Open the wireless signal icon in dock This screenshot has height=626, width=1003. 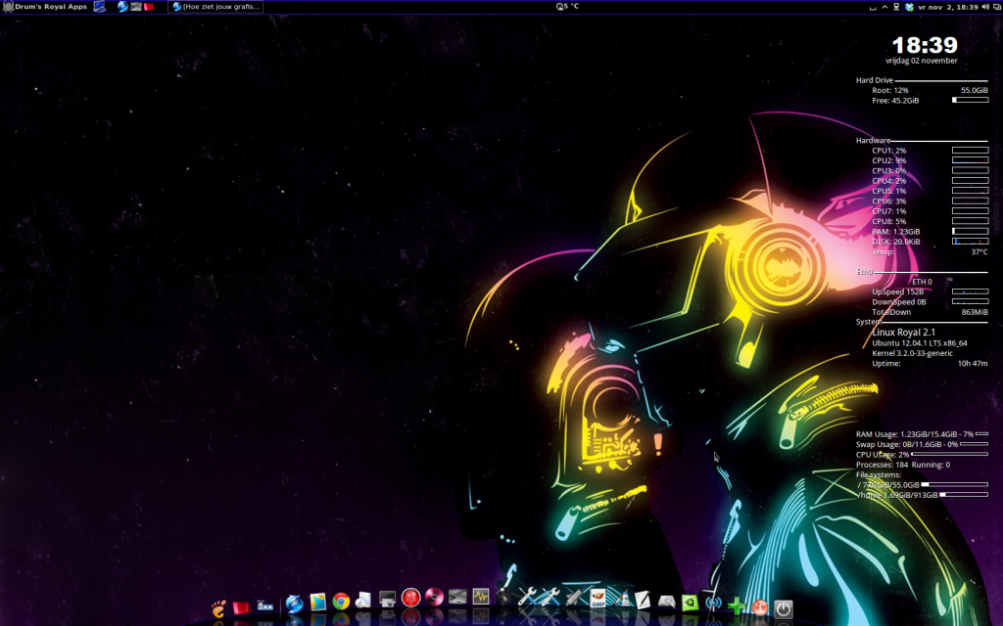click(714, 605)
